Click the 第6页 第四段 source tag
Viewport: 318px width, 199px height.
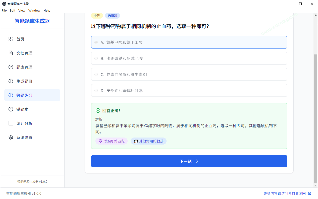pos(112,141)
